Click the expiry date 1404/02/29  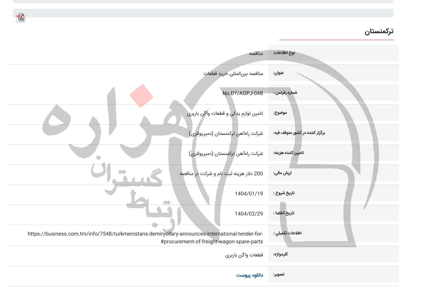[x=249, y=213]
